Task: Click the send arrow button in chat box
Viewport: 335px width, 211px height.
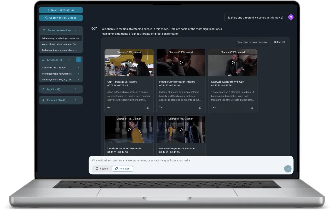Action: [x=288, y=169]
